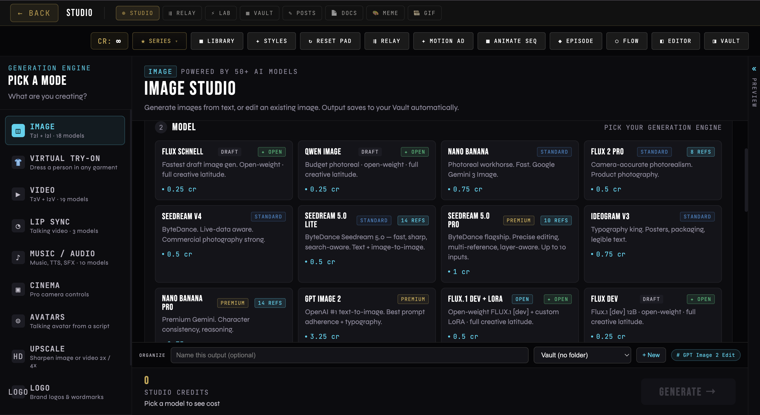Open the Library toolbar button
This screenshot has height=415, width=760.
[217, 41]
